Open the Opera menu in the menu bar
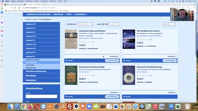 (7, 1)
